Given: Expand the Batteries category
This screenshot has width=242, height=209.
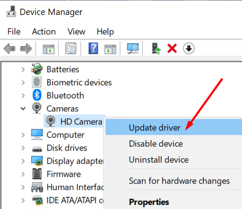Looking at the screenshot, I should (23, 69).
